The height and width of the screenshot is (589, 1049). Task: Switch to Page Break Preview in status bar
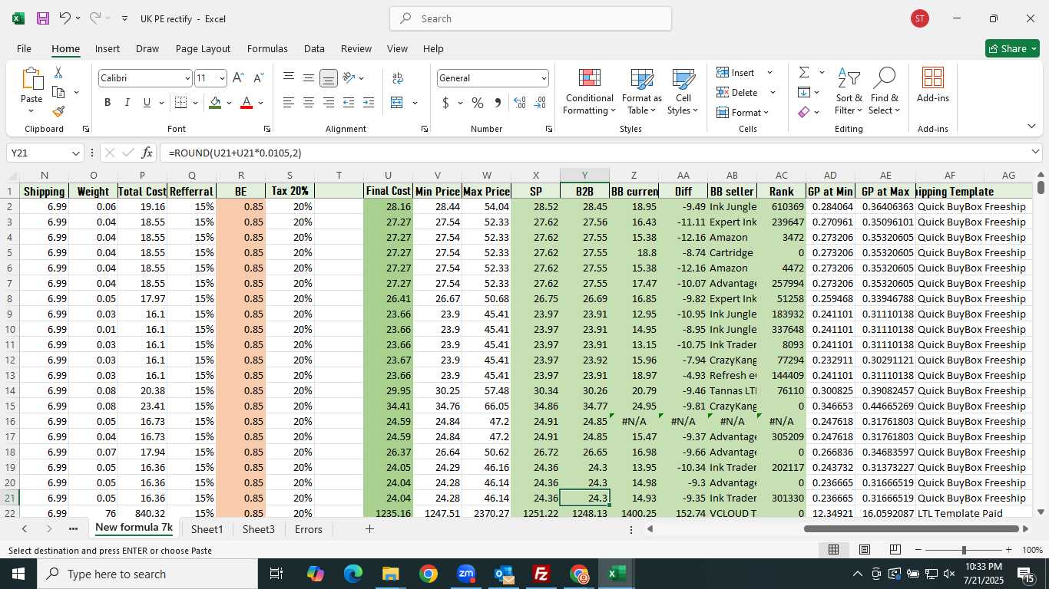click(x=895, y=550)
